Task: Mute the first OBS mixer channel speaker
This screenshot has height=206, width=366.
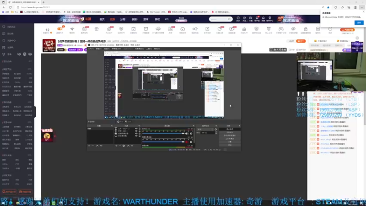Action: pos(187,134)
